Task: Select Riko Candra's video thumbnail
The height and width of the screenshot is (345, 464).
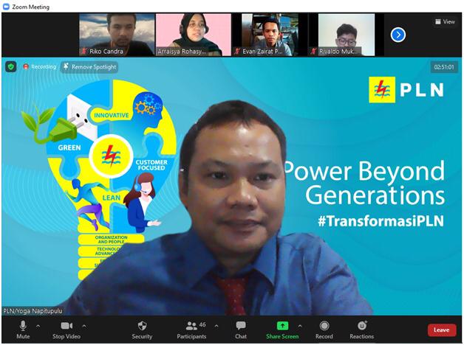Action: coord(117,35)
